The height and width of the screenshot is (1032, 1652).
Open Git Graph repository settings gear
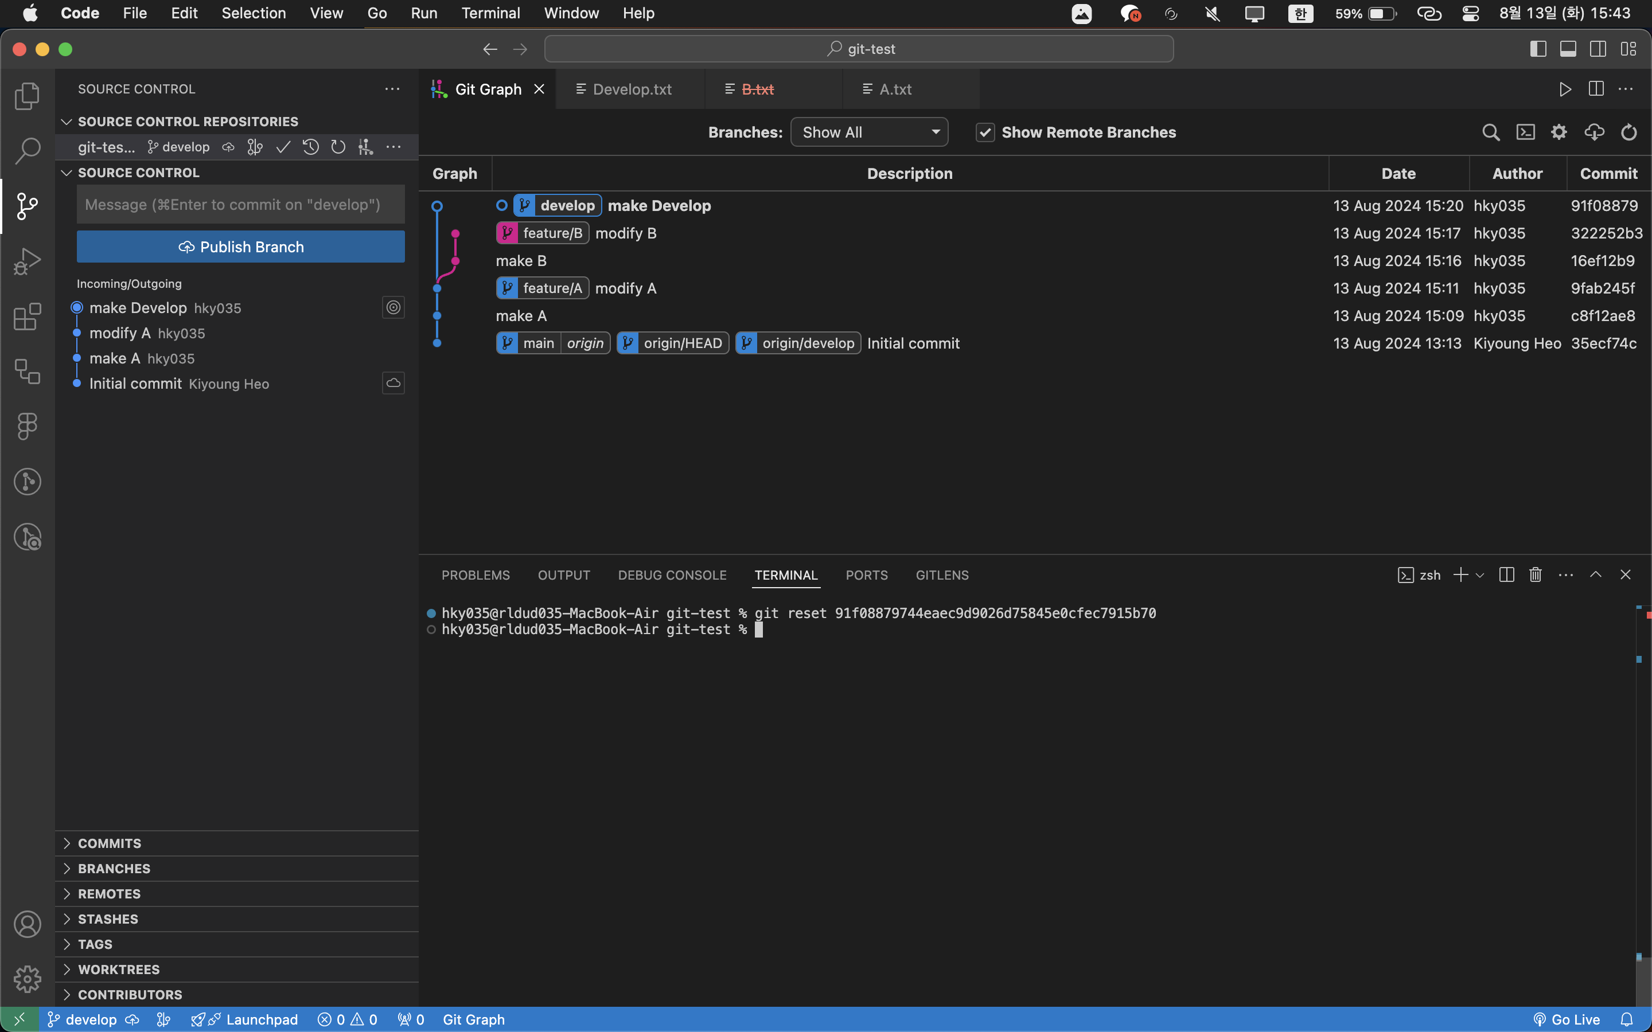pyautogui.click(x=1559, y=132)
